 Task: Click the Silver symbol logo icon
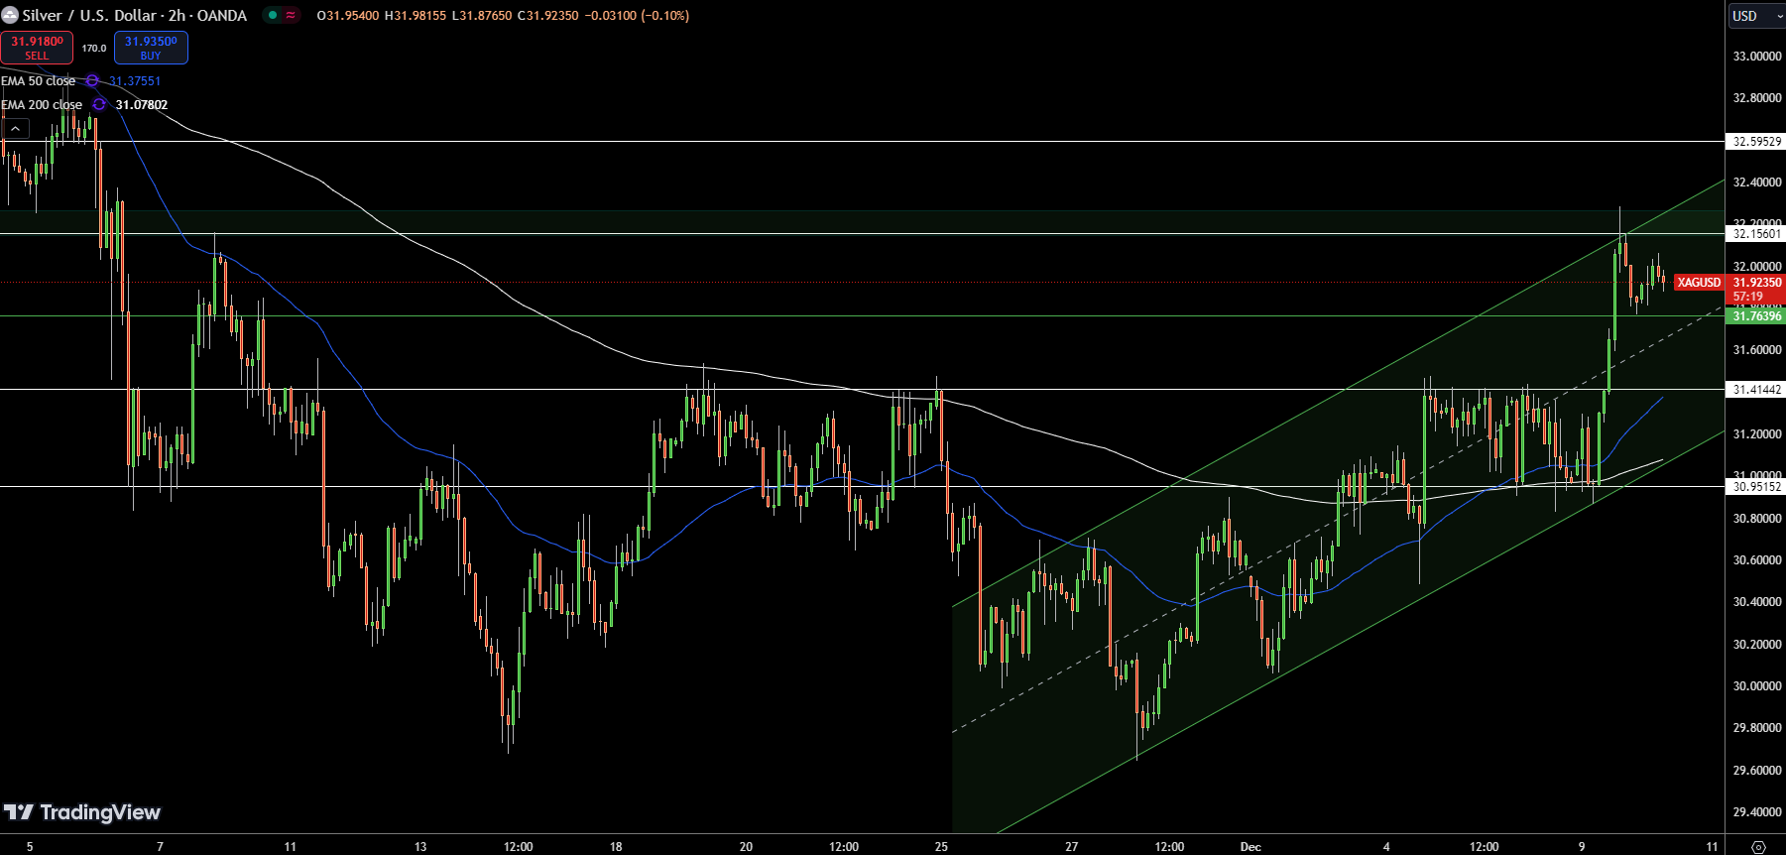point(10,15)
